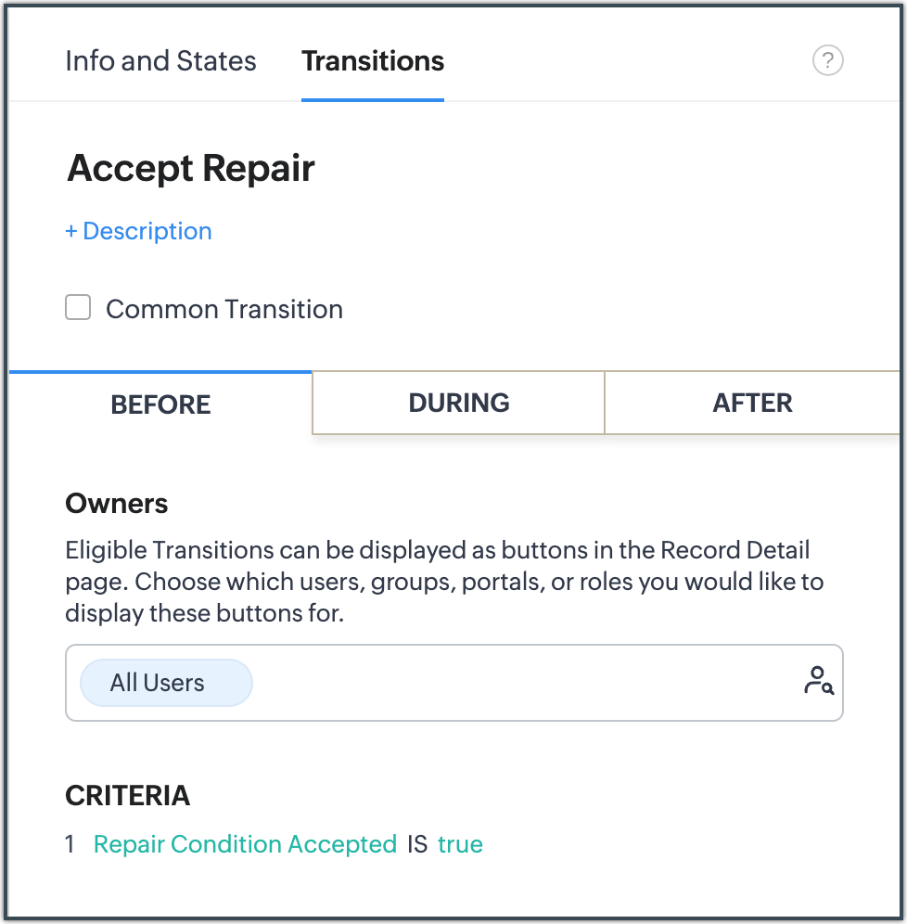Go to the AFTER transition tab

pos(752,403)
